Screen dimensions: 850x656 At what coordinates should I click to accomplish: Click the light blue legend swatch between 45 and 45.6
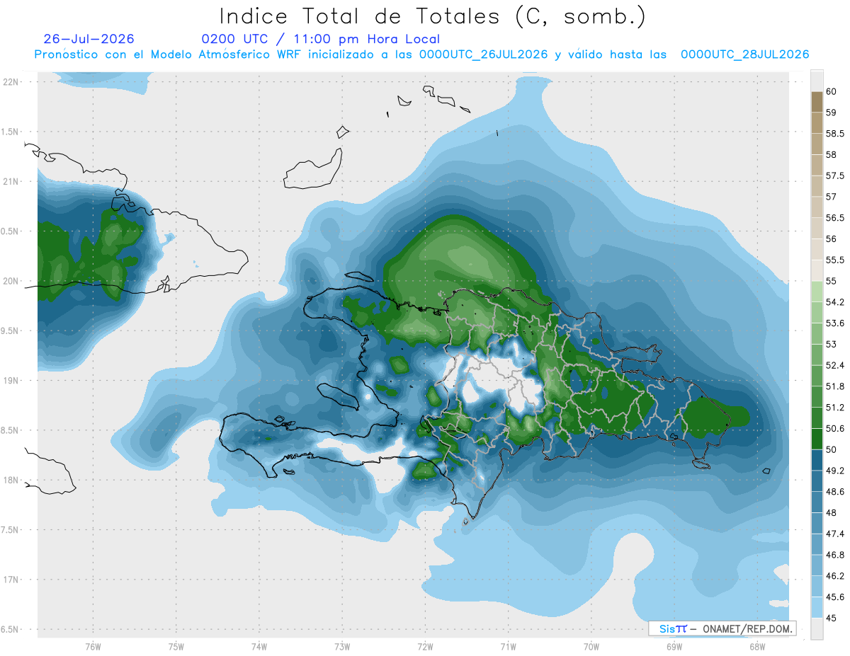point(817,606)
